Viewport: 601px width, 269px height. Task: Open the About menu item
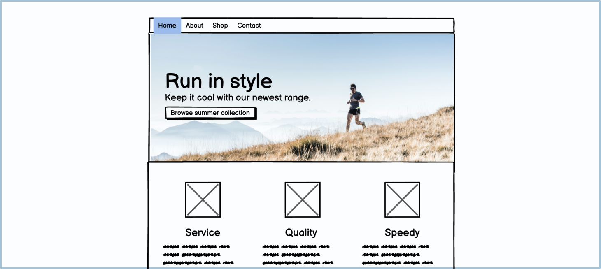pyautogui.click(x=194, y=26)
